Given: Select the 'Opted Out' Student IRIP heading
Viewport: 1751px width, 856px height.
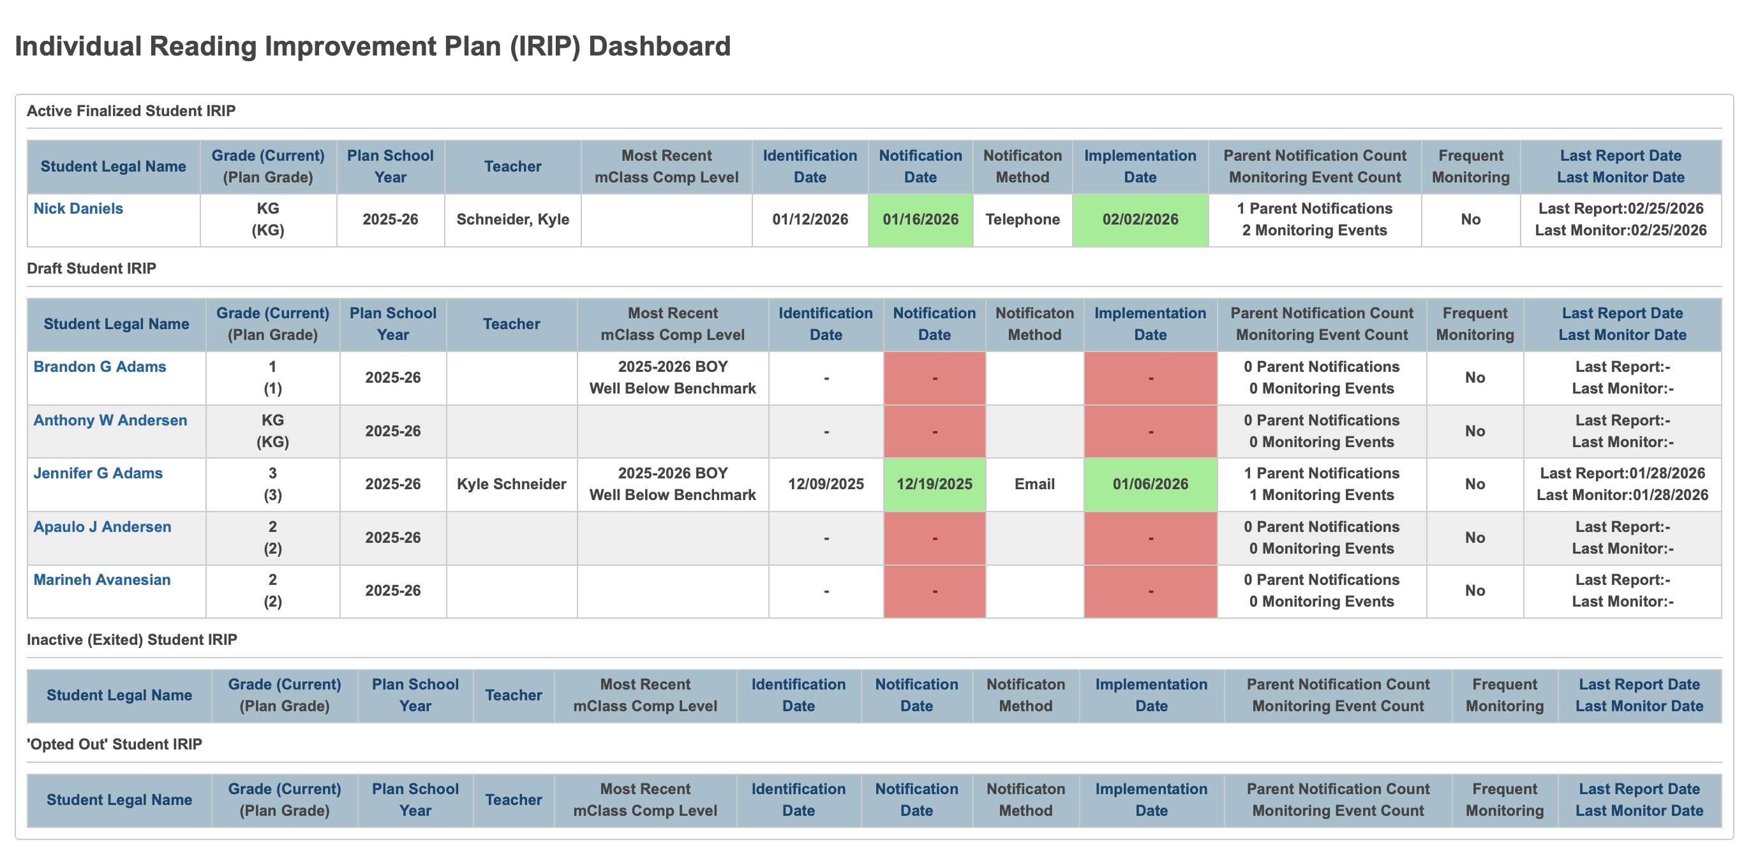Looking at the screenshot, I should pyautogui.click(x=114, y=743).
